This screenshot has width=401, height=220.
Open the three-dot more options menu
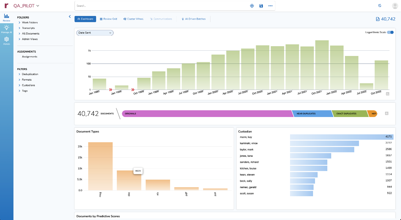click(270, 6)
